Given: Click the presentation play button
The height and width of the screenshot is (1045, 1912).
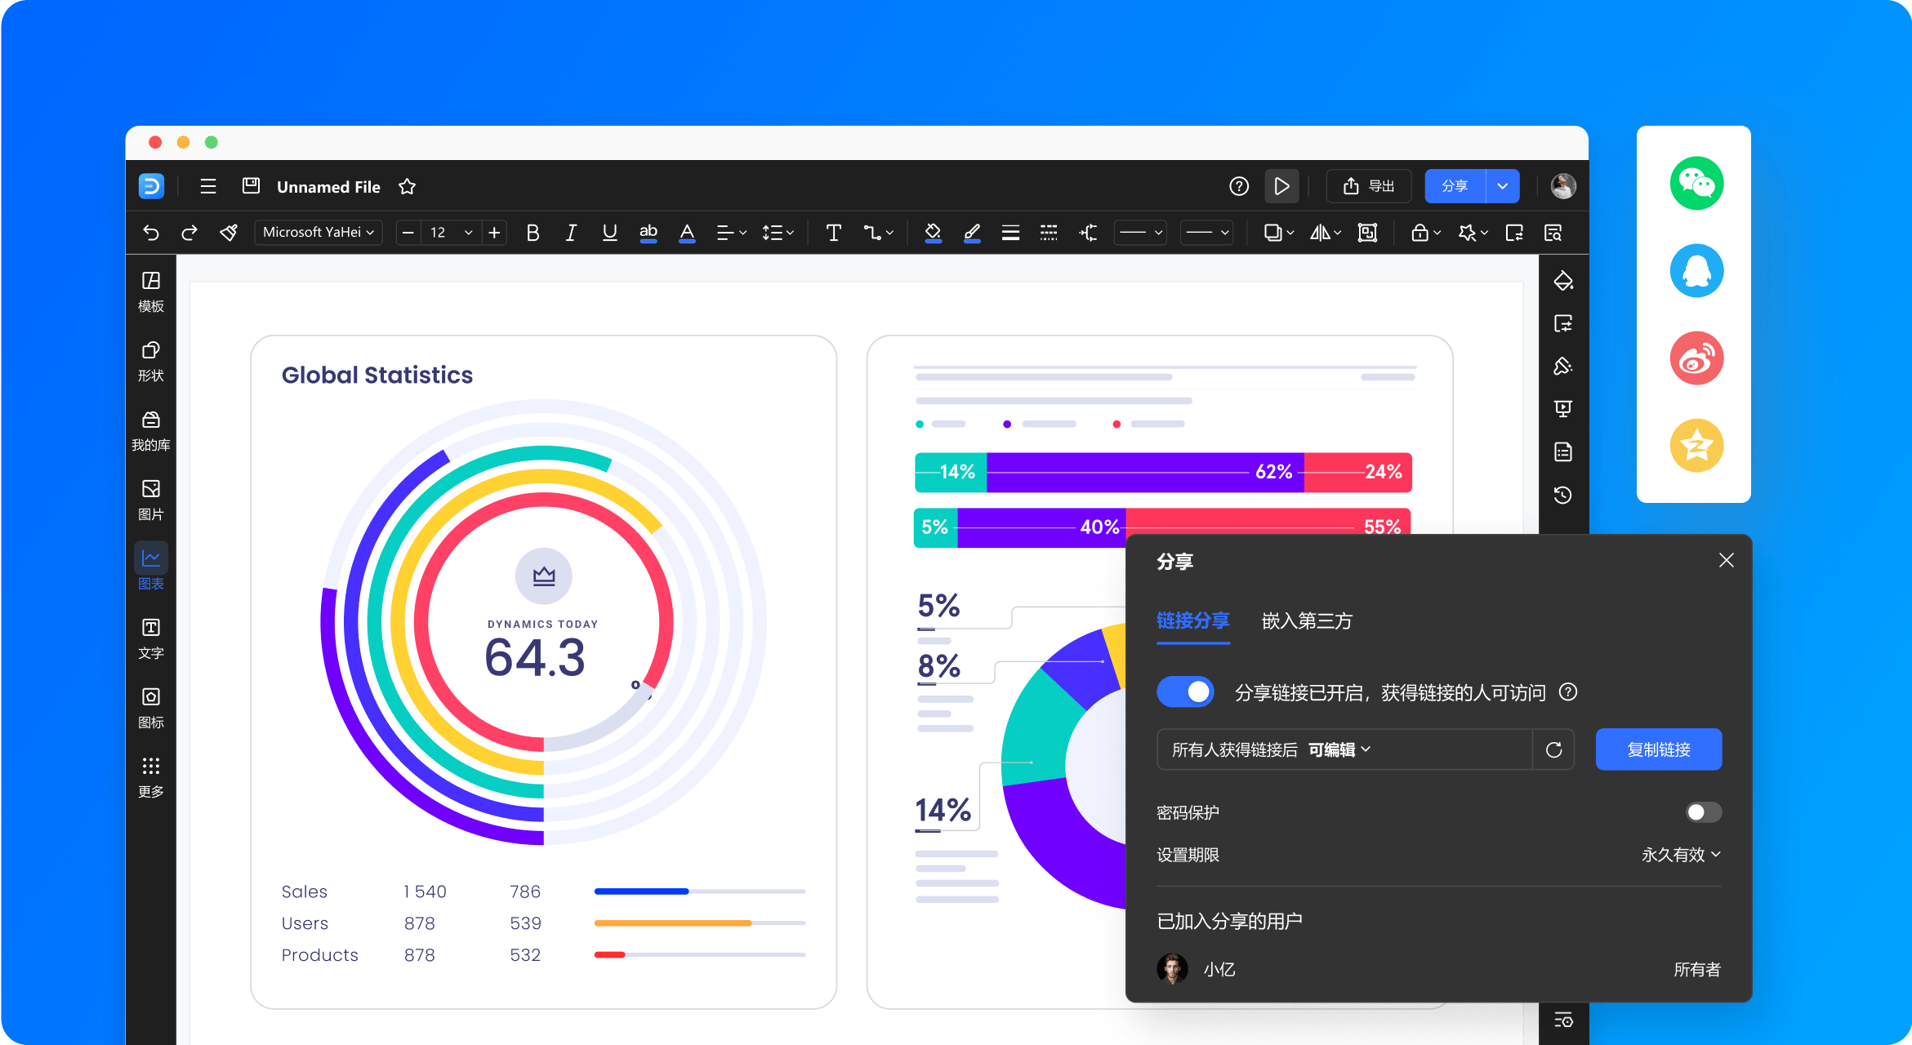Looking at the screenshot, I should coord(1281,186).
